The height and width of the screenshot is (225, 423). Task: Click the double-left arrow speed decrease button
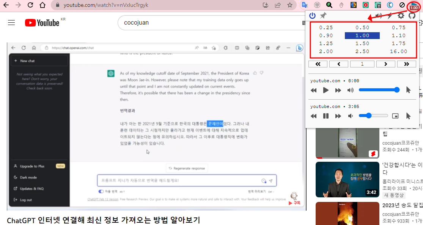click(318, 64)
